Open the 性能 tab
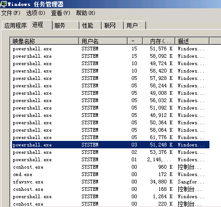Image resolution: width=221 pixels, height=207 pixels. click(91, 25)
